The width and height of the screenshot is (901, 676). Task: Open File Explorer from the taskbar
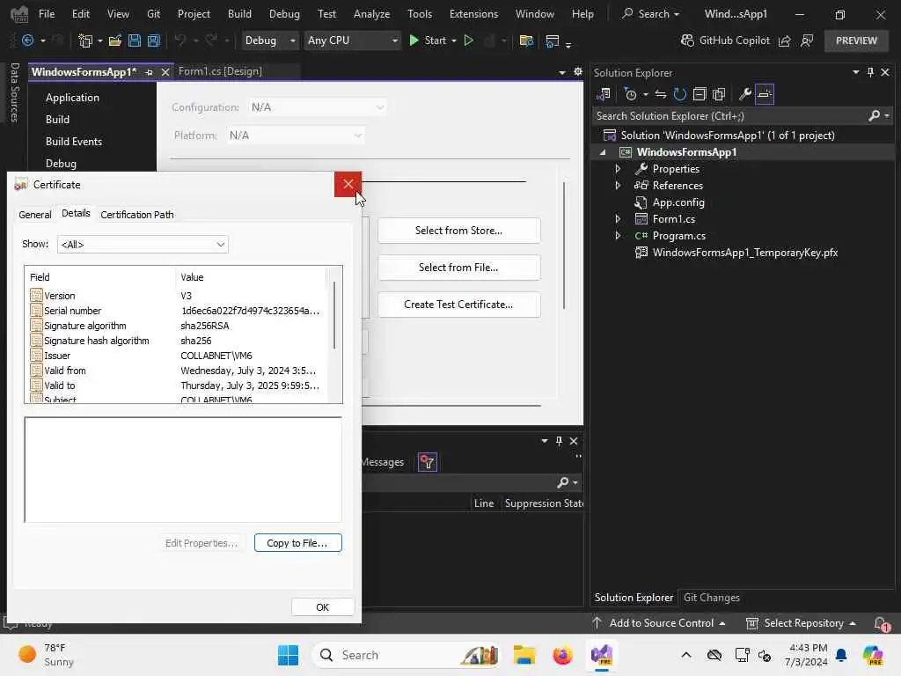[524, 655]
